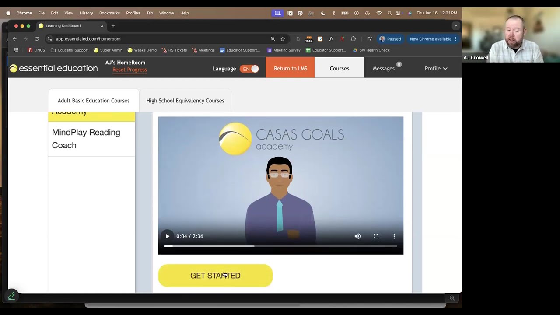The image size is (560, 315).
Task: Open the Super Admin bookmark
Action: tap(108, 50)
